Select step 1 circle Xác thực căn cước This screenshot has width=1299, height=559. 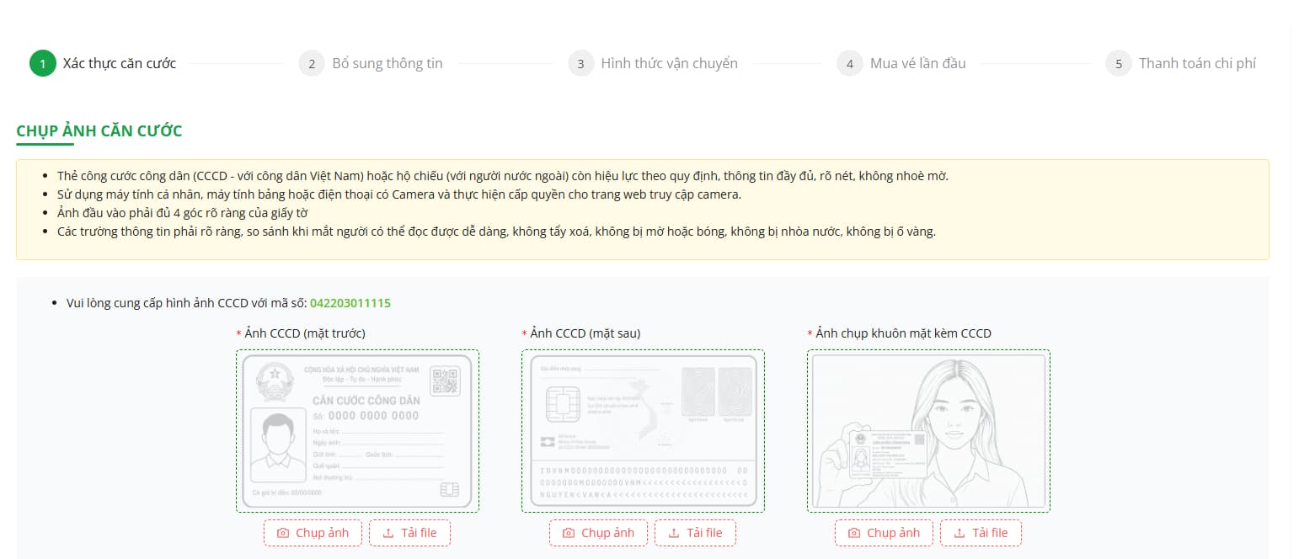(x=42, y=63)
